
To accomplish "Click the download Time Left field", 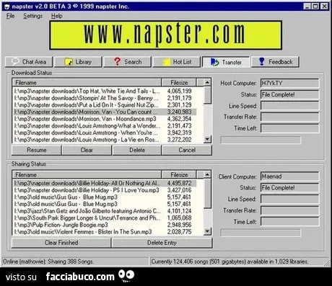I will (289, 128).
